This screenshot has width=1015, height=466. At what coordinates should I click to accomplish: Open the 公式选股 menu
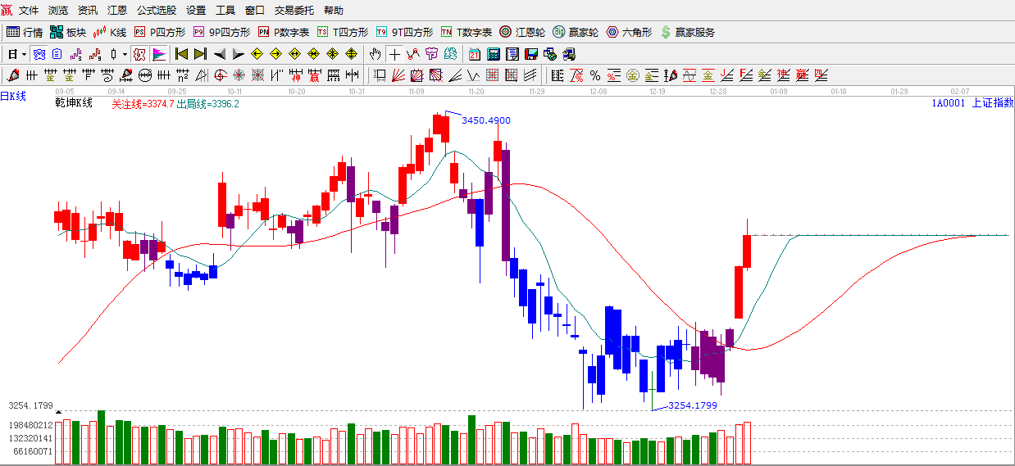tap(156, 11)
